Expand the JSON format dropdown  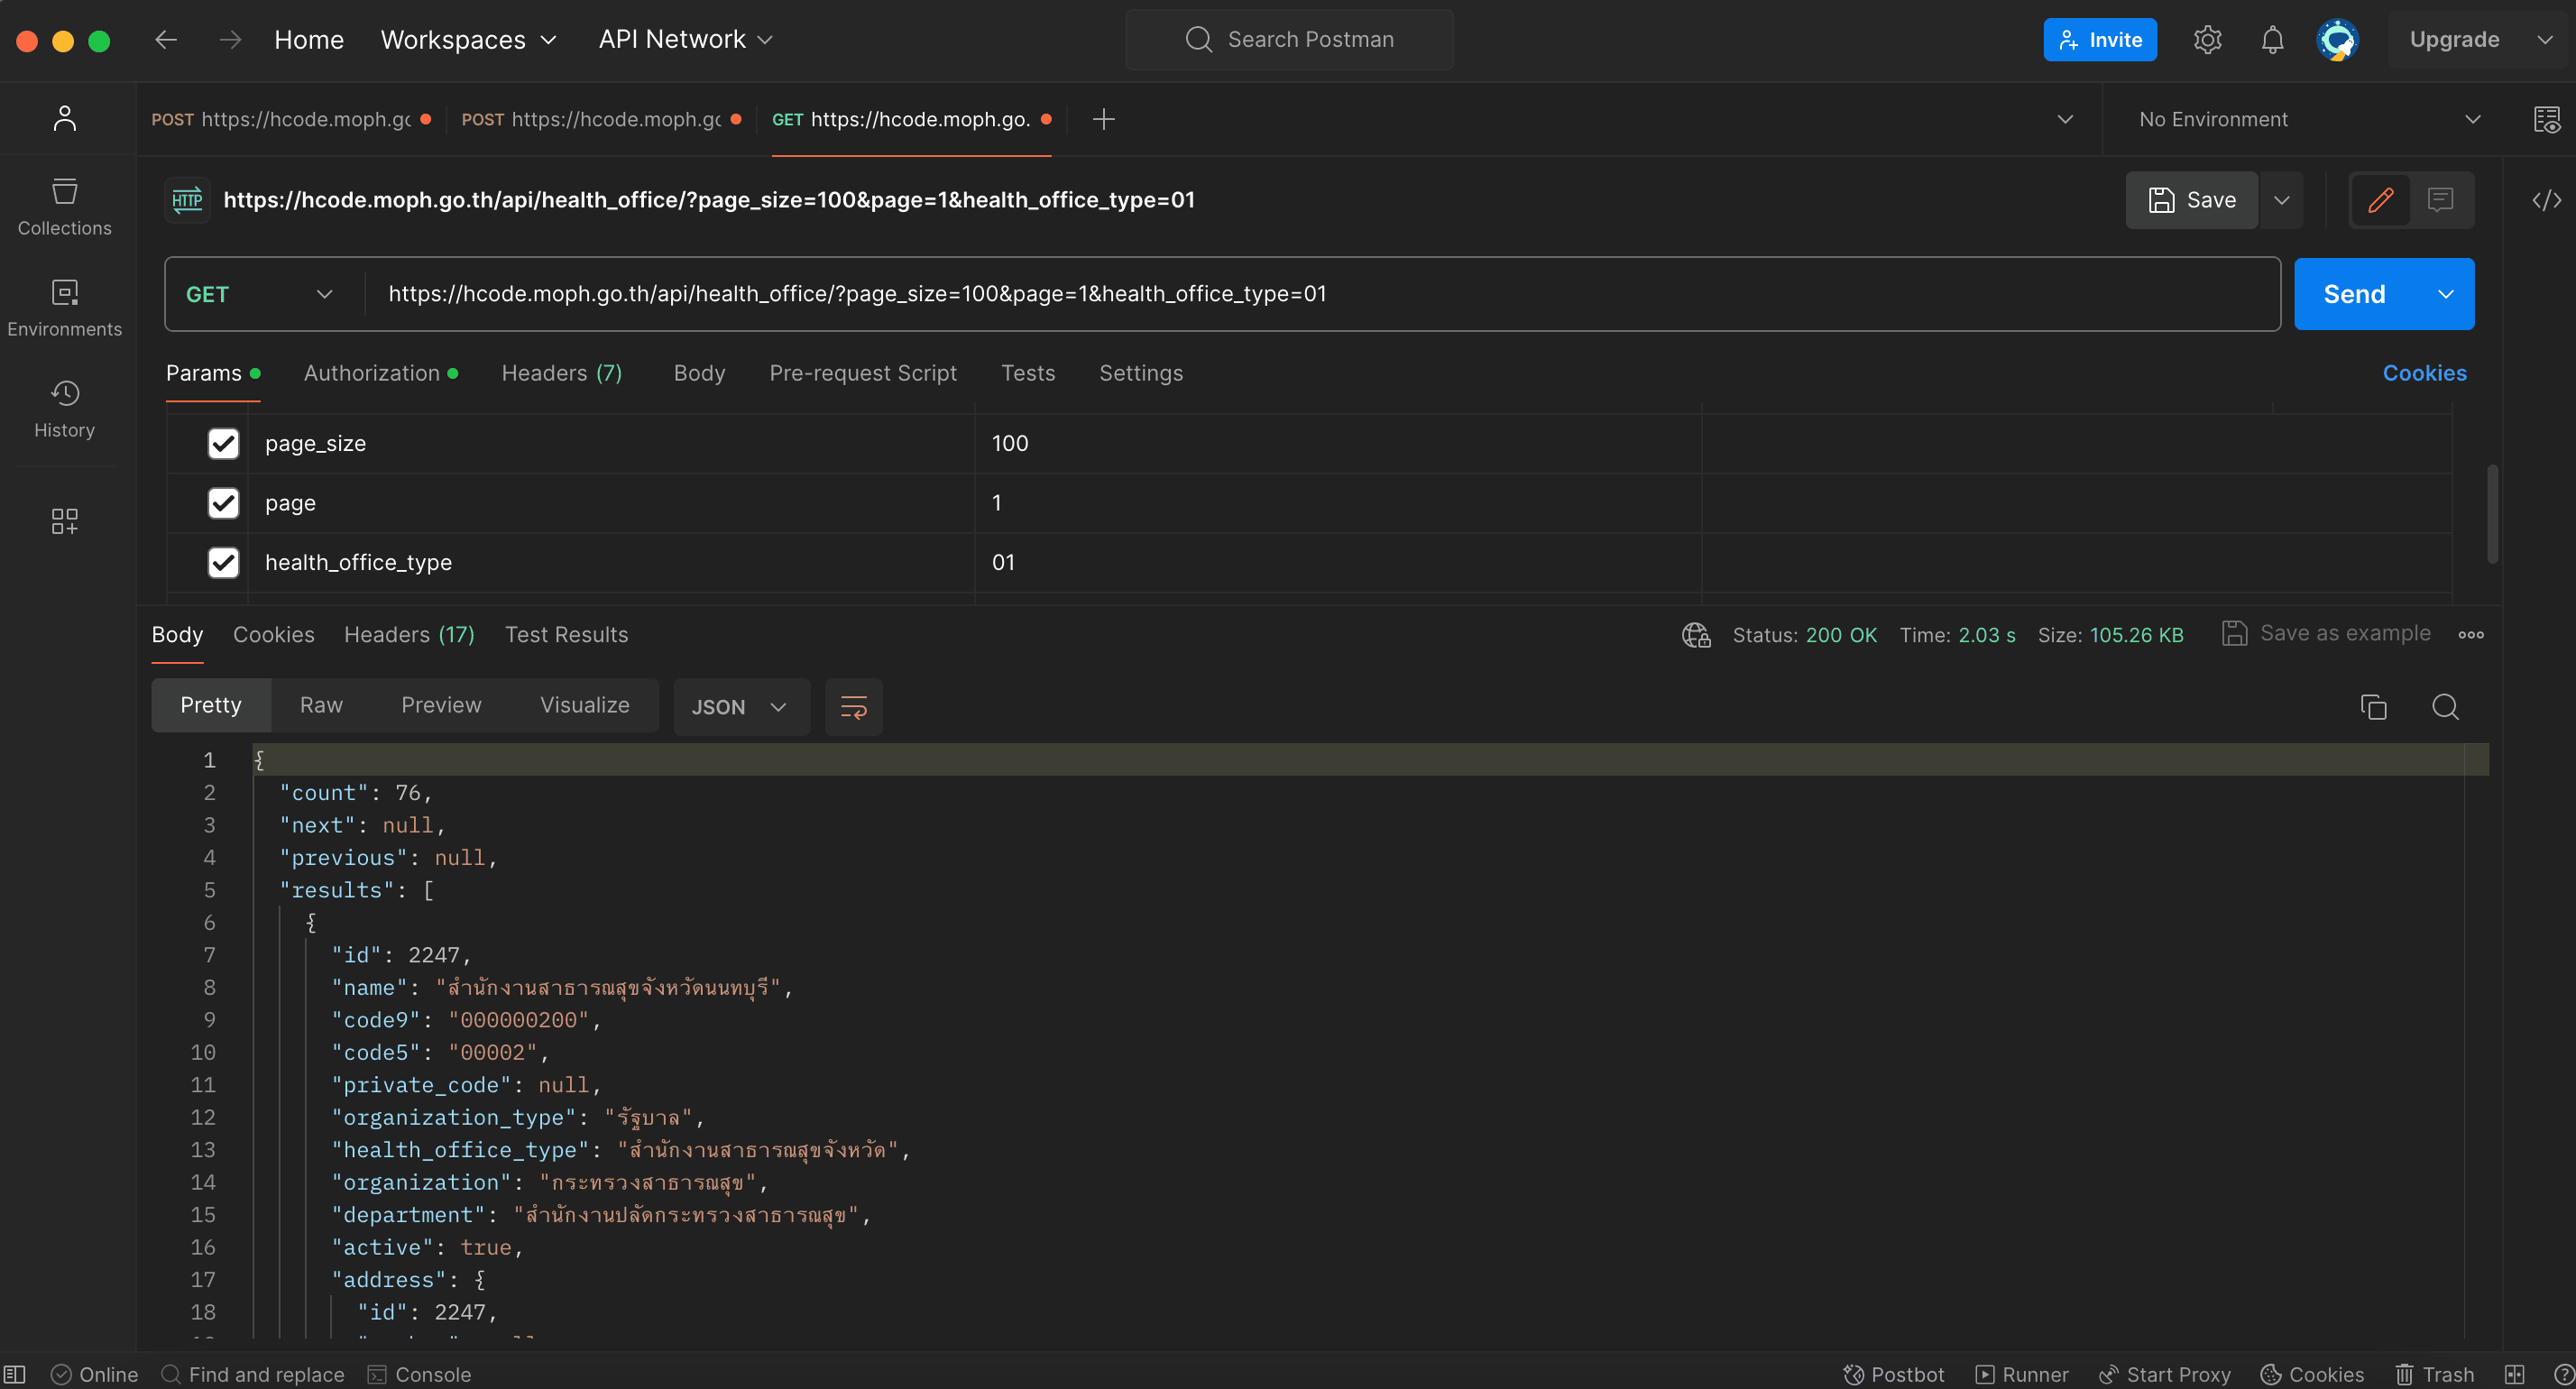click(x=740, y=707)
